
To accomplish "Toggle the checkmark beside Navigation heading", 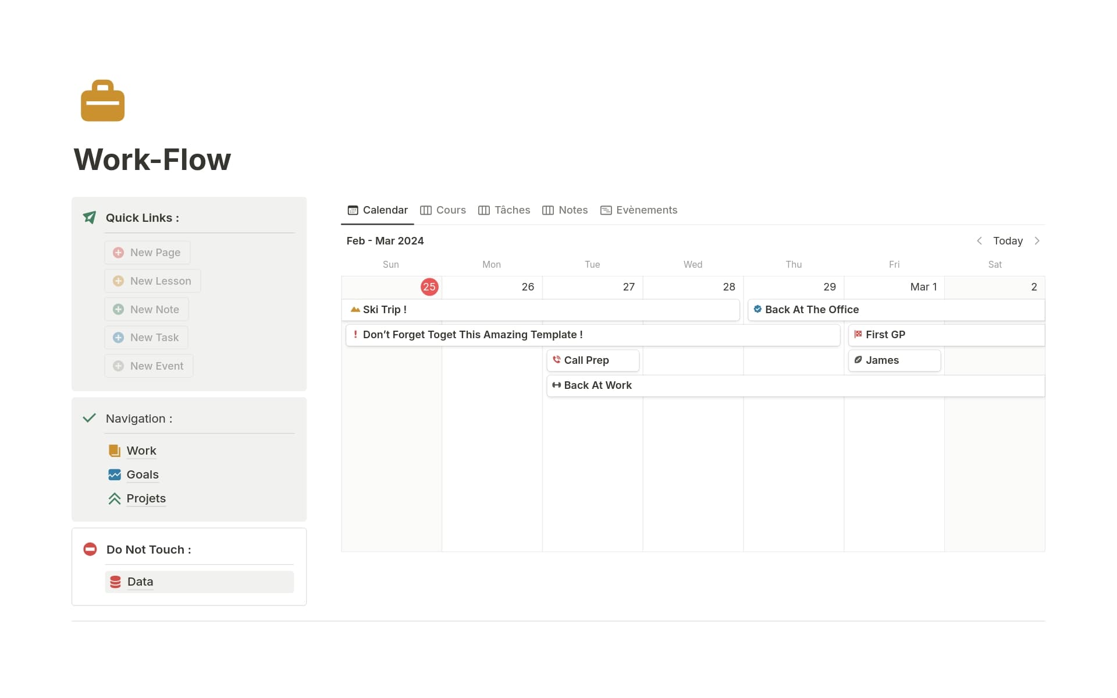I will (x=89, y=417).
